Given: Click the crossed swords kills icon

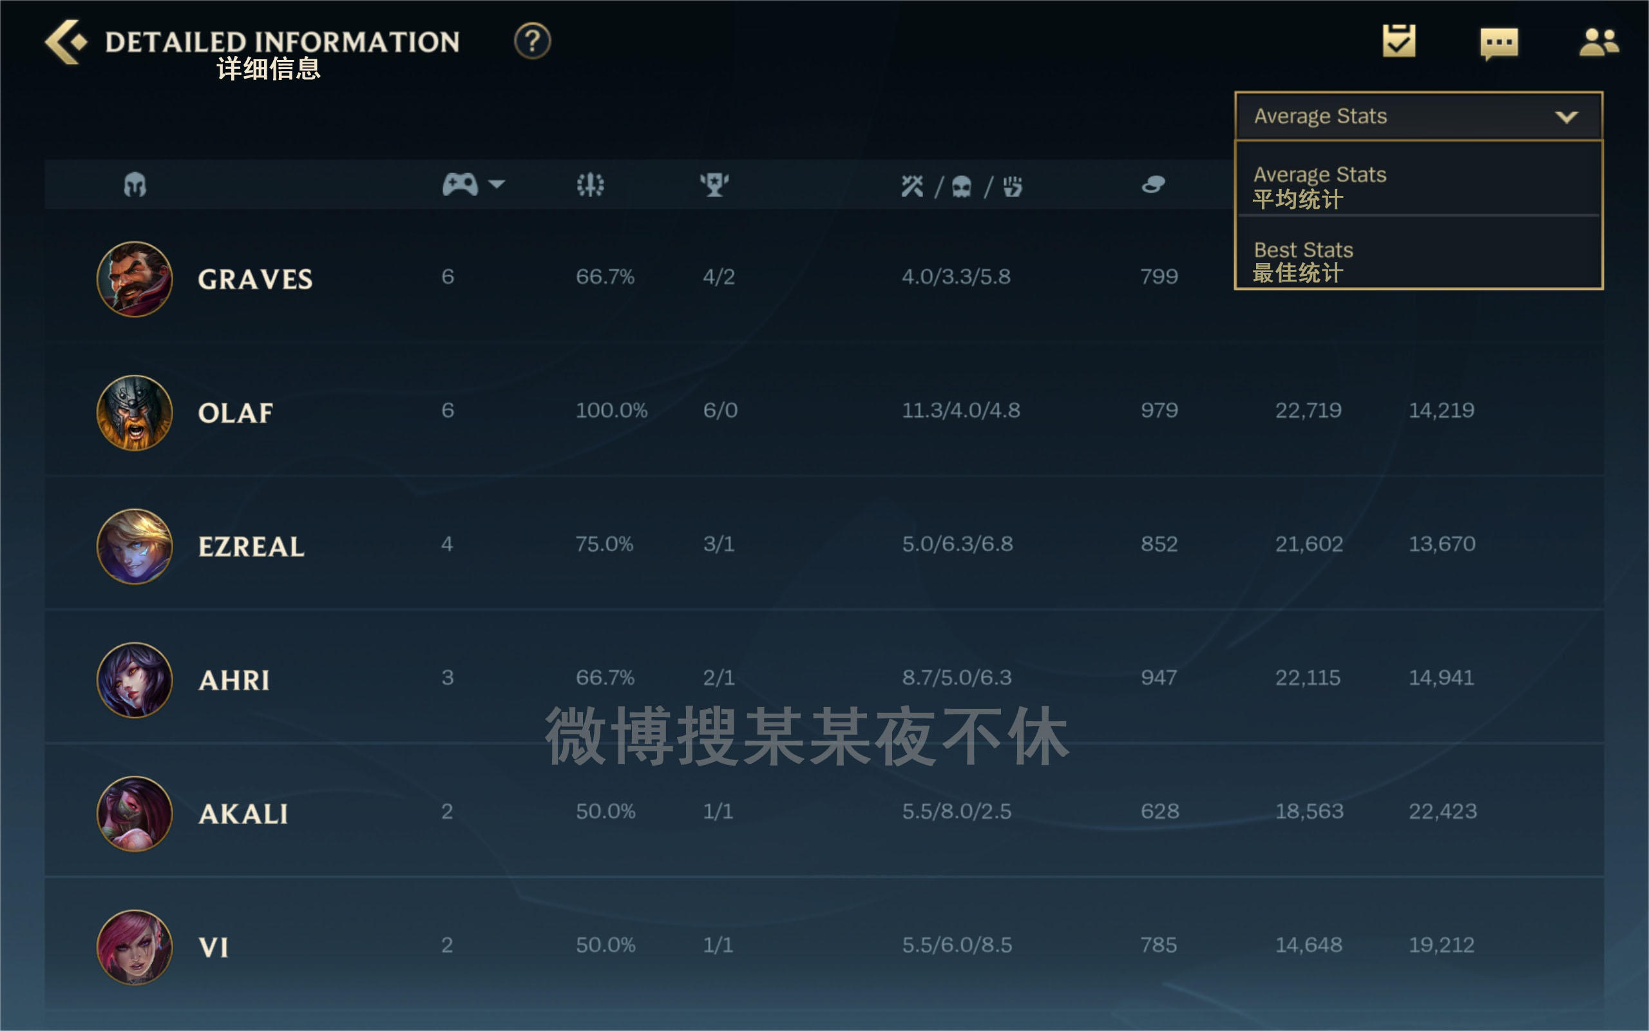Looking at the screenshot, I should 911,186.
